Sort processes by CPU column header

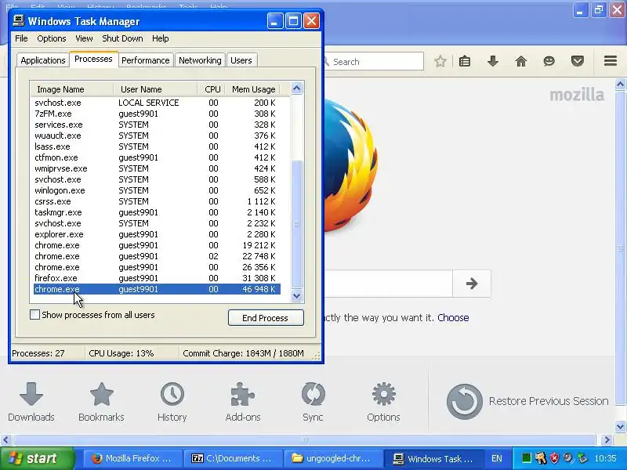pyautogui.click(x=212, y=89)
